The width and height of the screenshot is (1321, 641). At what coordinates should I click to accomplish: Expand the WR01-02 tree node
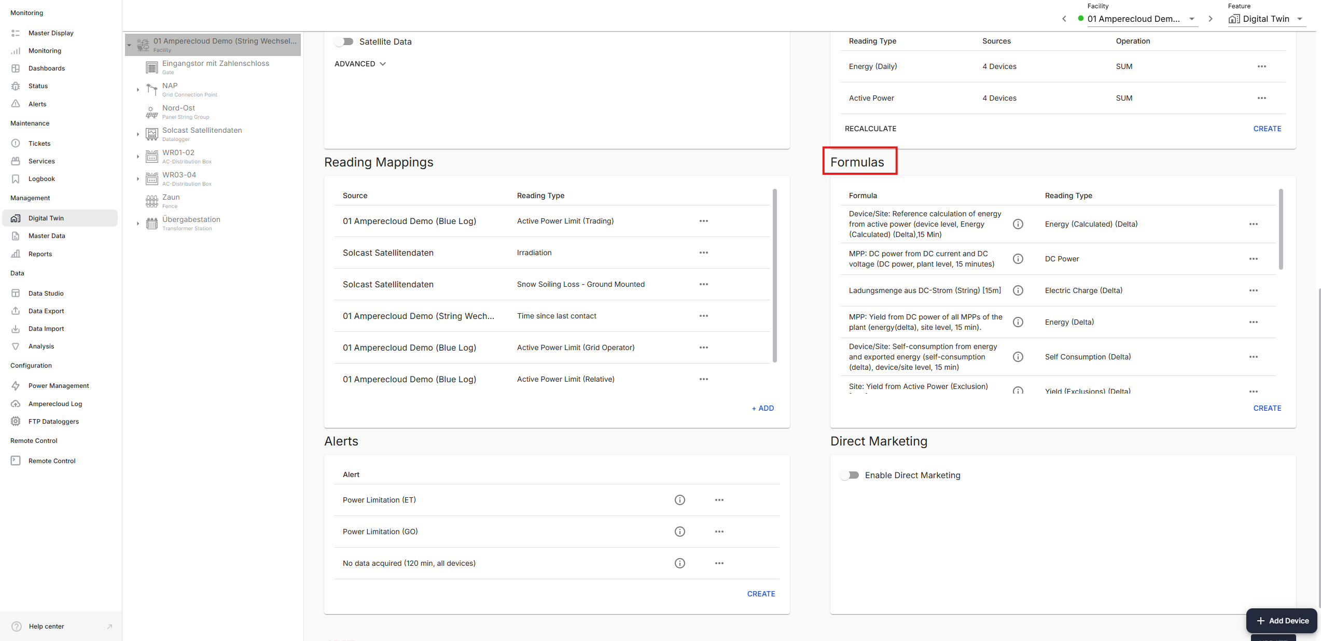[x=137, y=157]
